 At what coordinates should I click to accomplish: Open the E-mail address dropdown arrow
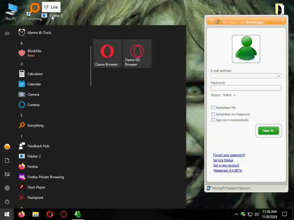(279, 76)
